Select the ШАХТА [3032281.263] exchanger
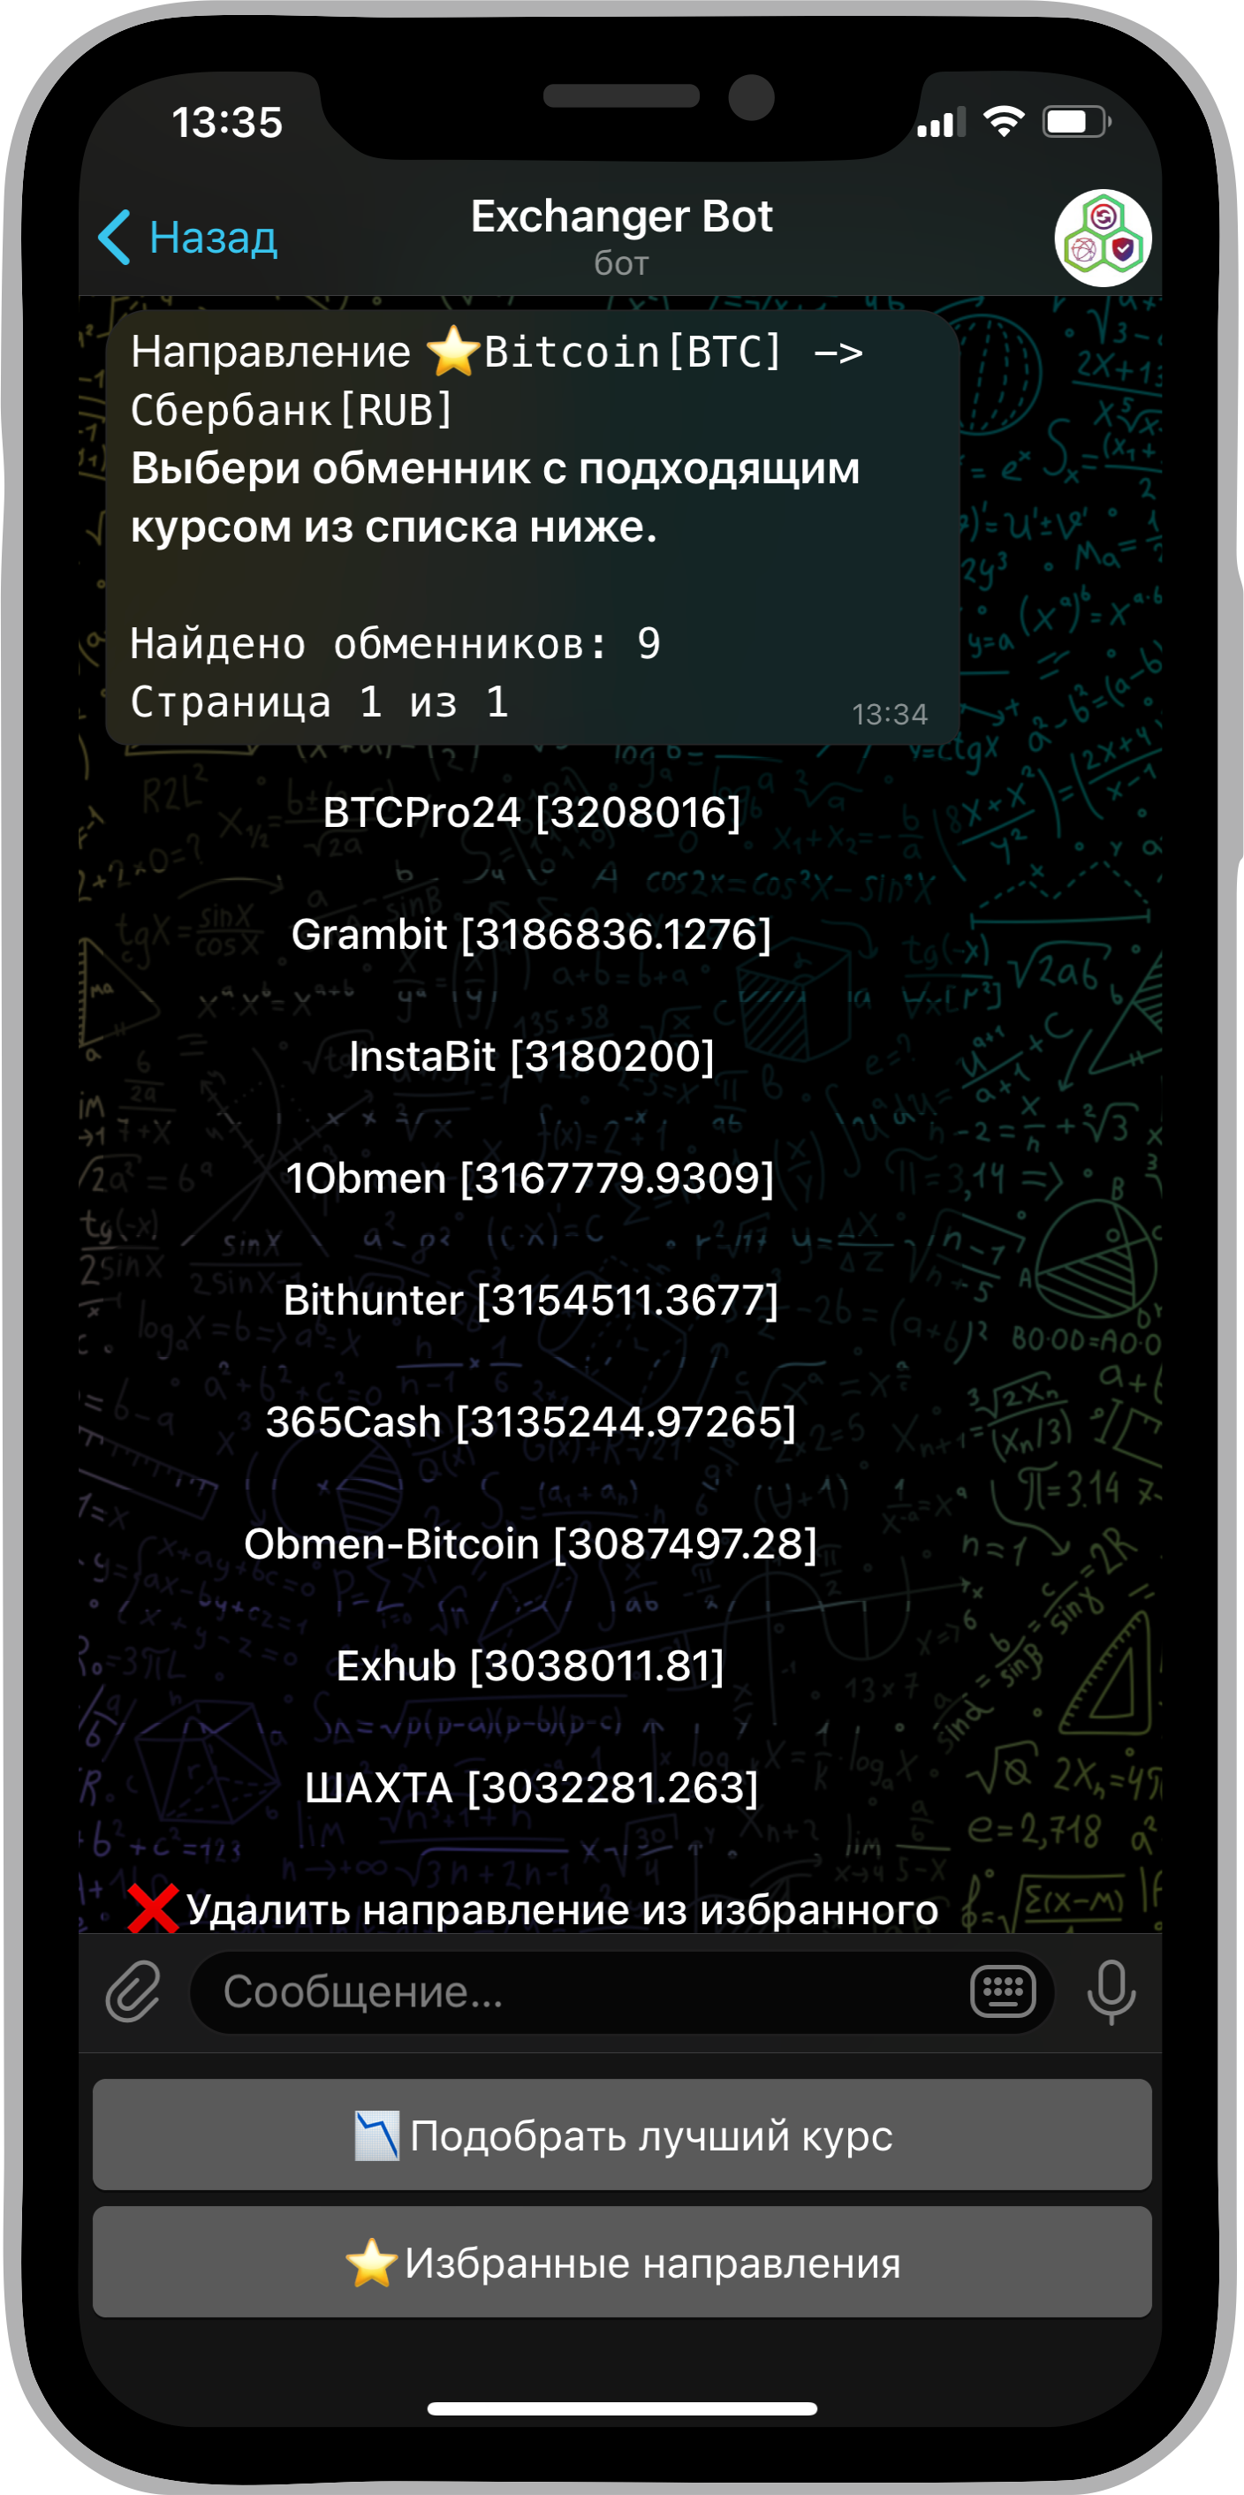Viewport: 1244px width, 2495px height. pyautogui.click(x=532, y=1789)
